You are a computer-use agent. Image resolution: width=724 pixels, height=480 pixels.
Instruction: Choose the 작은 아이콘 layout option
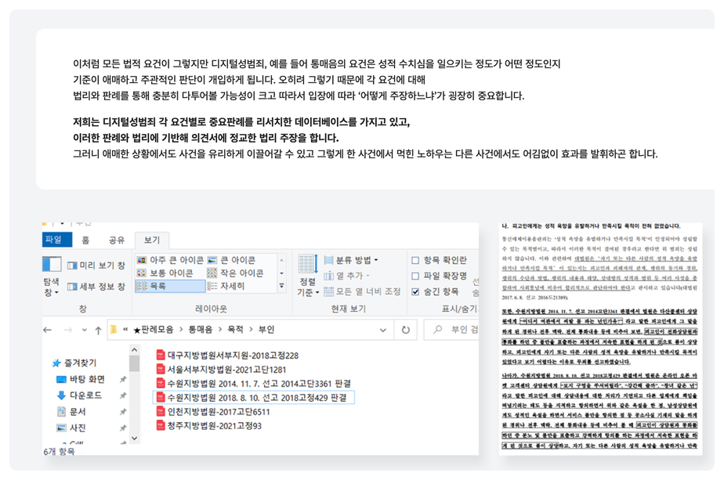[234, 273]
